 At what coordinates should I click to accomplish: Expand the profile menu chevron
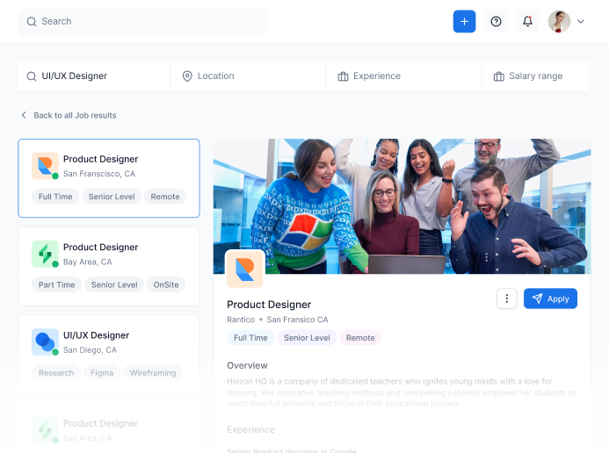[x=581, y=21]
